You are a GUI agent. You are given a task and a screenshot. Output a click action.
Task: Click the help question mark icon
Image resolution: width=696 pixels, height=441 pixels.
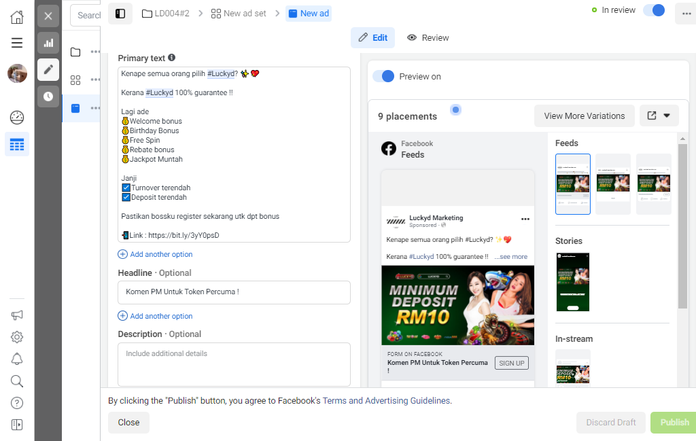tap(17, 403)
